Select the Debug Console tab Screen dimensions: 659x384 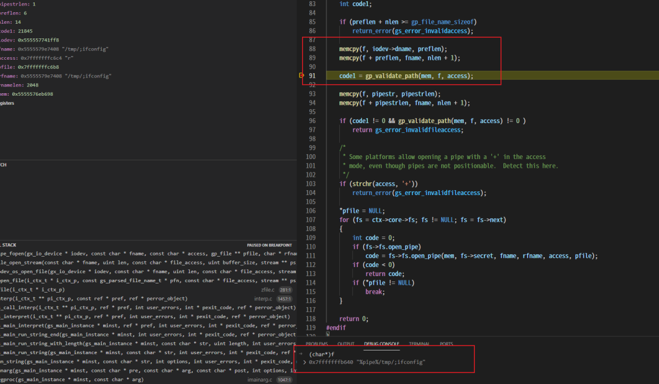(x=381, y=344)
